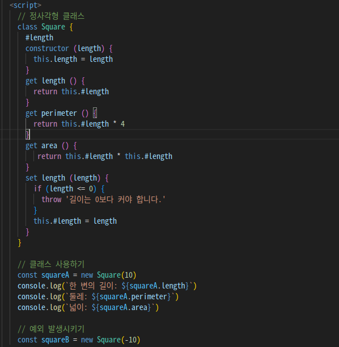This screenshot has height=347, width=339.
Task: Click 'set length (length)' setter line
Action: point(67,178)
